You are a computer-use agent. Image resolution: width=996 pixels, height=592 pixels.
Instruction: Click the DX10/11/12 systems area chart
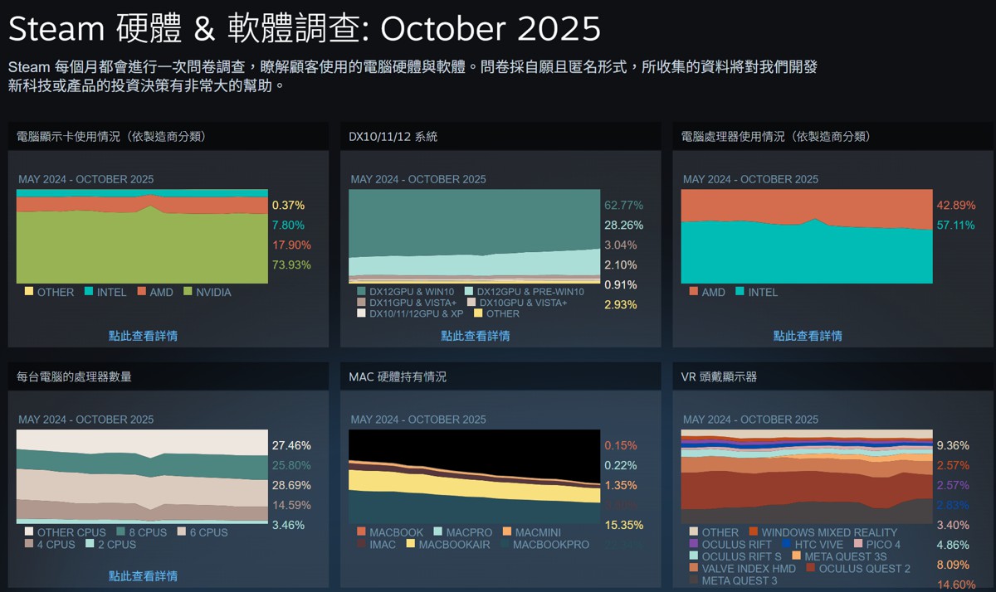[x=475, y=236]
